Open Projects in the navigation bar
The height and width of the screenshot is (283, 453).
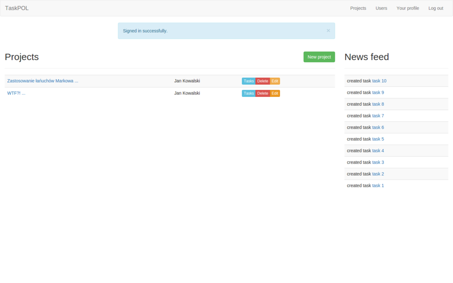(x=358, y=8)
